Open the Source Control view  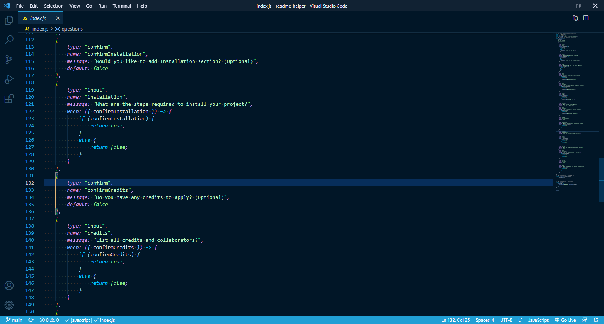click(x=9, y=60)
